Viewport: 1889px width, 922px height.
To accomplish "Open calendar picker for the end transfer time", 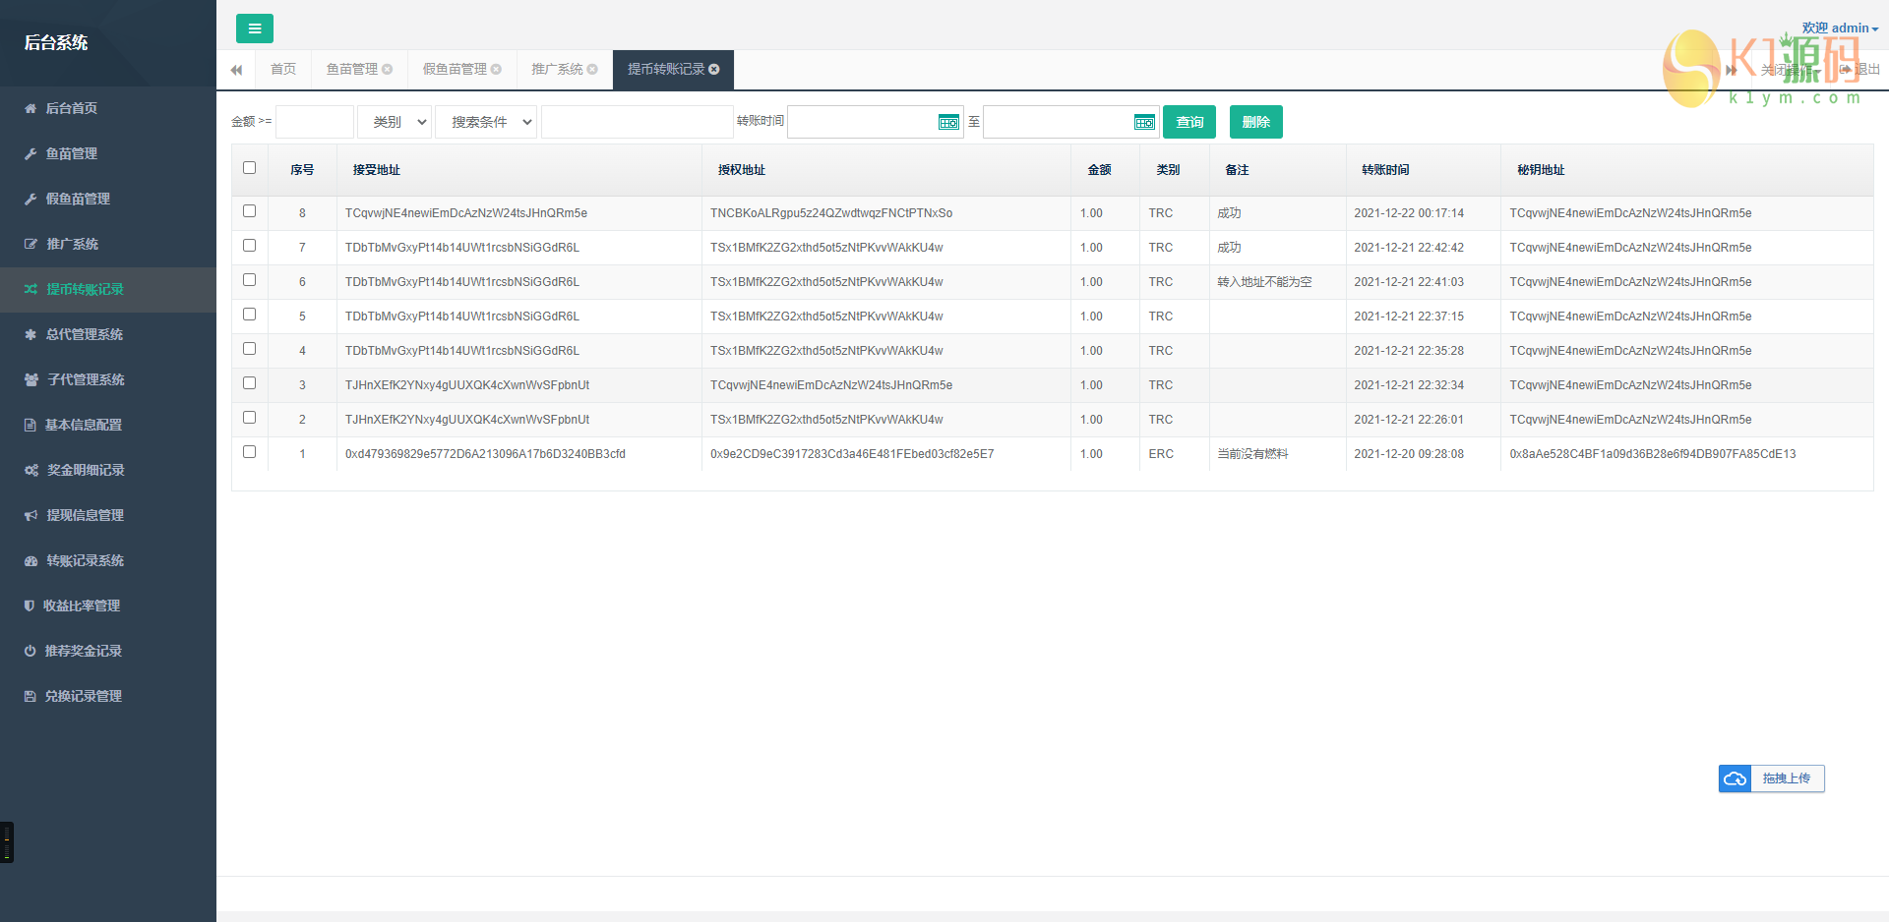I will (x=1144, y=123).
